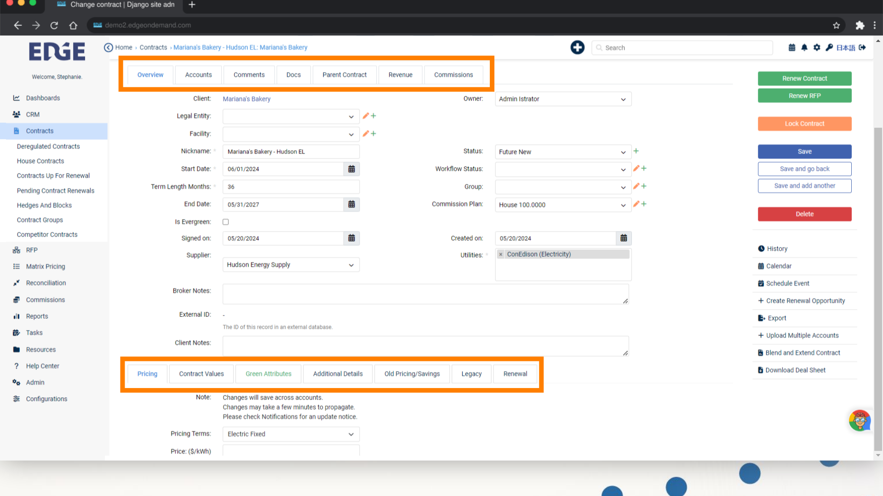Open Signed on calendar picker
883x496 pixels.
pyautogui.click(x=351, y=238)
